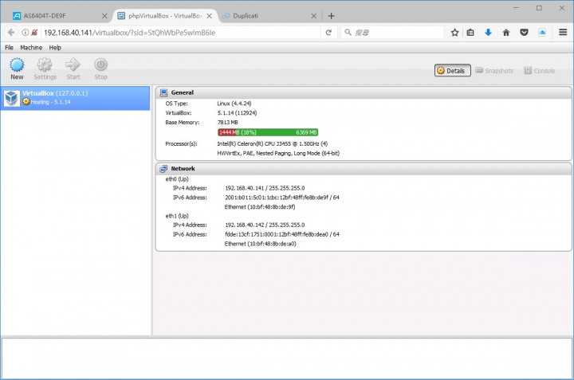This screenshot has width=574, height=380.
Task: Click the 'HWVirtEx, PAE, Nested Paging' text
Action: click(278, 153)
